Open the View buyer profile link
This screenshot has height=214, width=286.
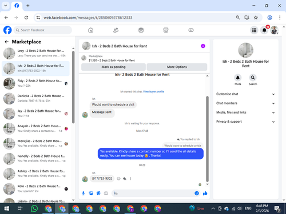[153, 91]
